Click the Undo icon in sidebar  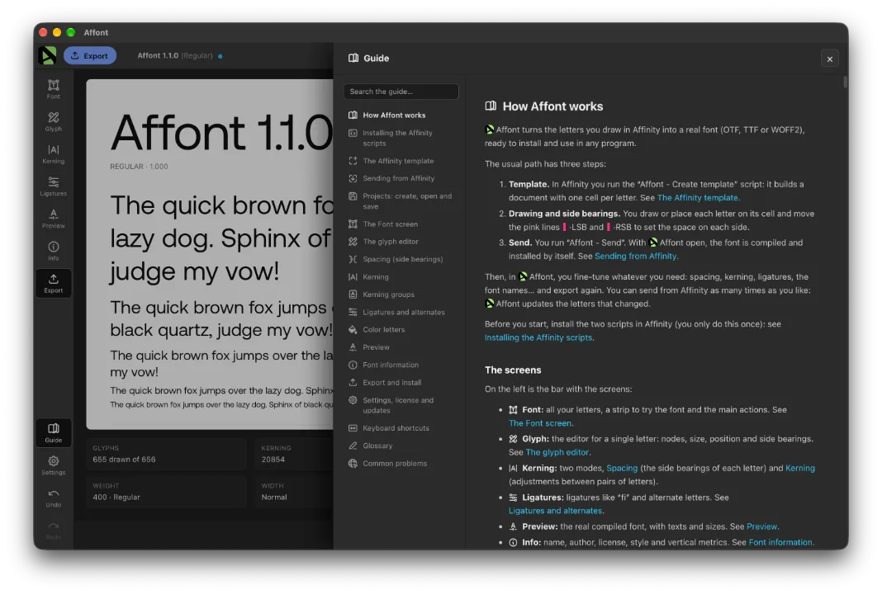point(54,498)
